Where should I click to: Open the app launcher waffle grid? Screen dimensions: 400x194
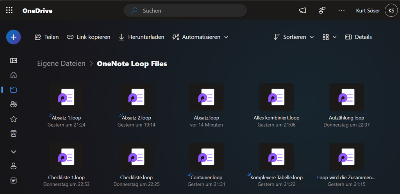(x=9, y=11)
